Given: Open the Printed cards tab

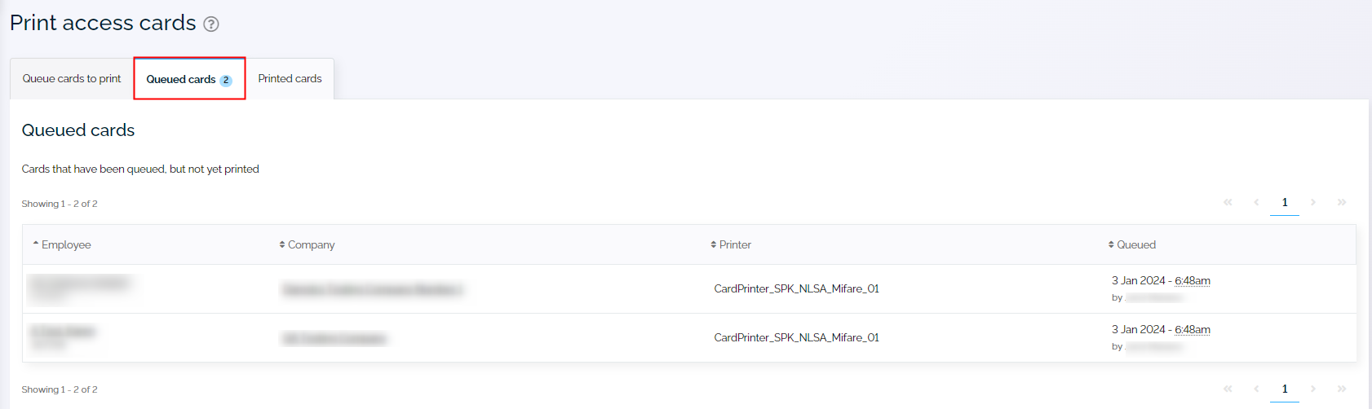Looking at the screenshot, I should pyautogui.click(x=290, y=79).
